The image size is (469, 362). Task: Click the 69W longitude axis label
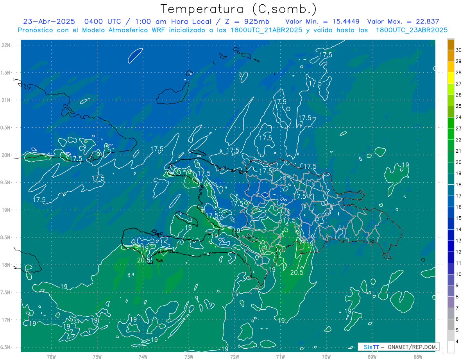(x=372, y=357)
